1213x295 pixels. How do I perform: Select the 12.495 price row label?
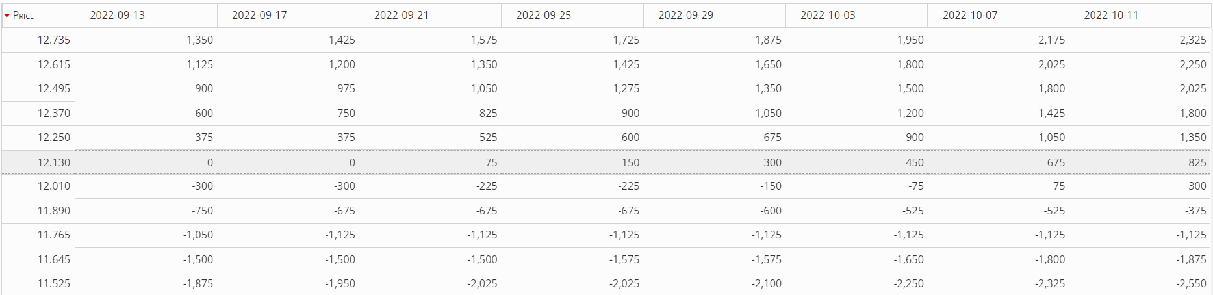point(53,89)
